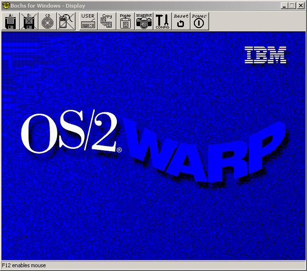This screenshot has width=307, height=271.
Task: Click the Bochs application icon in title bar
Action: point(6,5)
